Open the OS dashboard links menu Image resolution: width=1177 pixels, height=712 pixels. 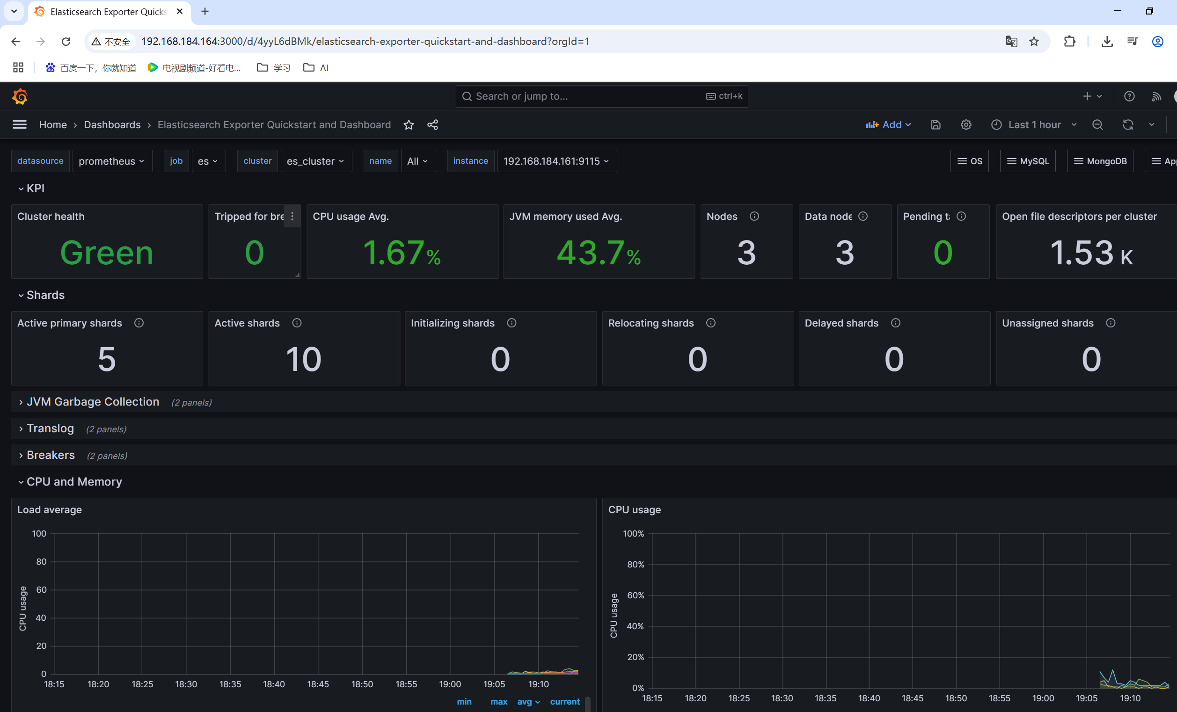[x=969, y=161]
